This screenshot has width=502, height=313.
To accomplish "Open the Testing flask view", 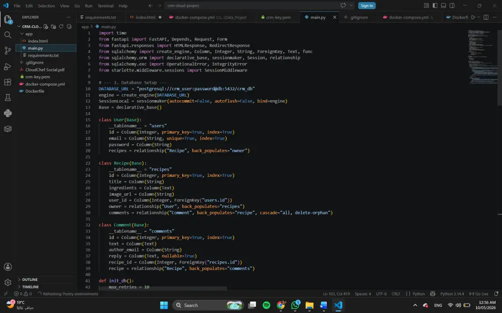I will (x=8, y=98).
